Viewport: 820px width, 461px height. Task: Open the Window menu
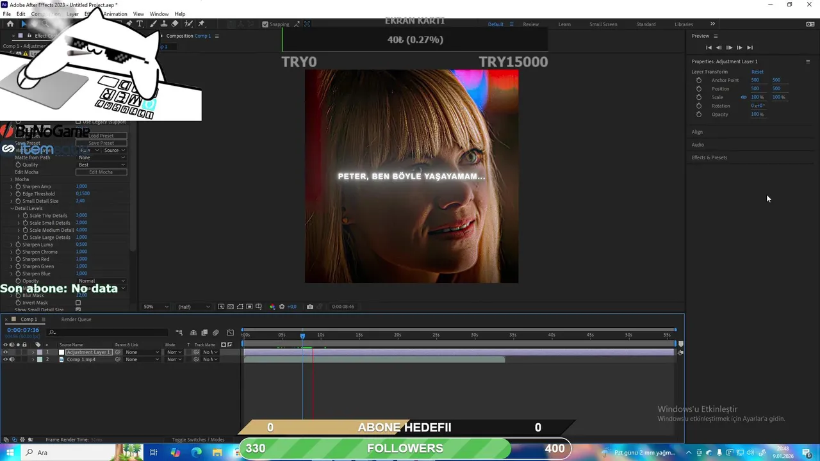tap(159, 14)
